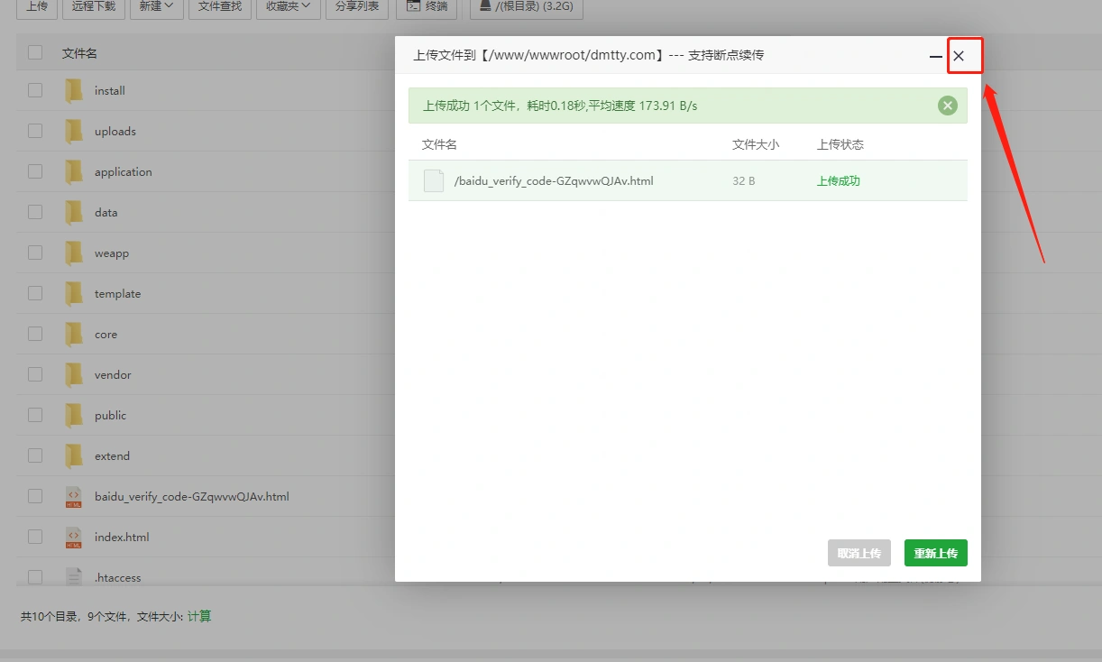Click the dialog's 上传状态 column header

click(840, 144)
